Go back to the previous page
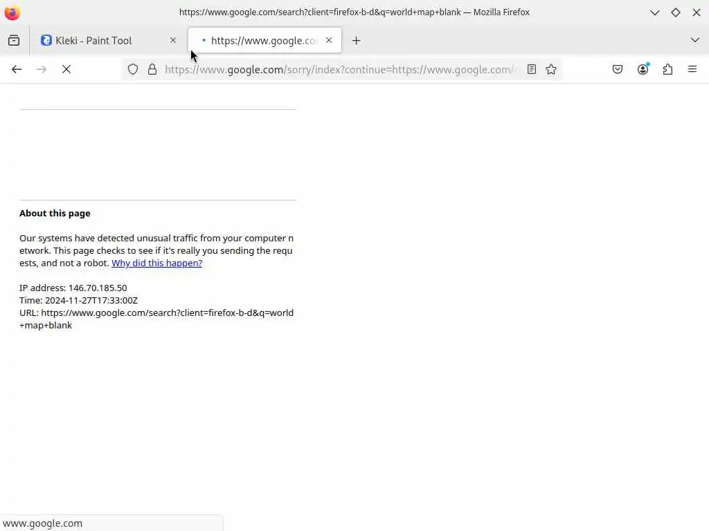 [x=17, y=70]
